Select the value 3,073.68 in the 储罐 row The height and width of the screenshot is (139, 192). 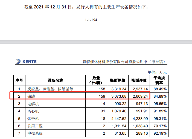(118, 96)
